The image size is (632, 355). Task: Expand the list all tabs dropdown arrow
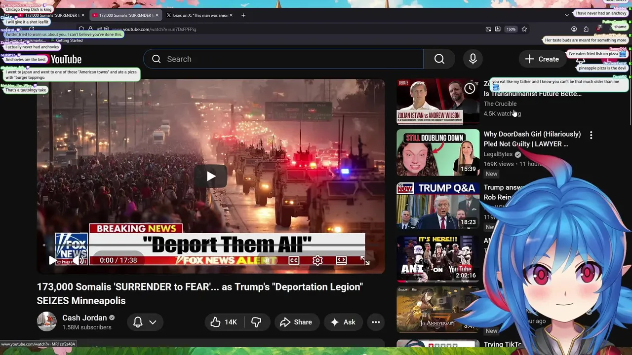567,15
